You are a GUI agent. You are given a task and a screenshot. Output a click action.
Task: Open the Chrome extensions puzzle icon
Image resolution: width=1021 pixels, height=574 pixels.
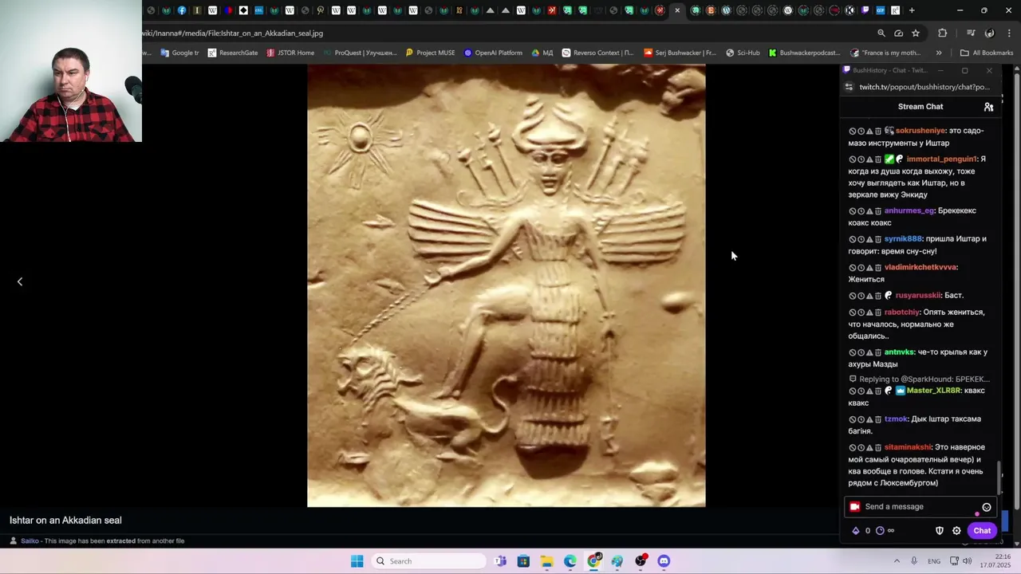[x=943, y=33]
